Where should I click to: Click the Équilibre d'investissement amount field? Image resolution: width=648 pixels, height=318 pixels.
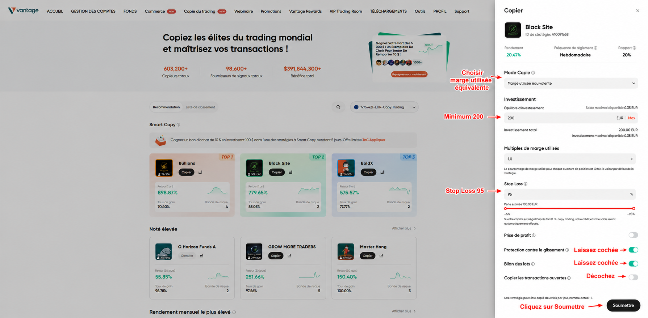point(558,118)
